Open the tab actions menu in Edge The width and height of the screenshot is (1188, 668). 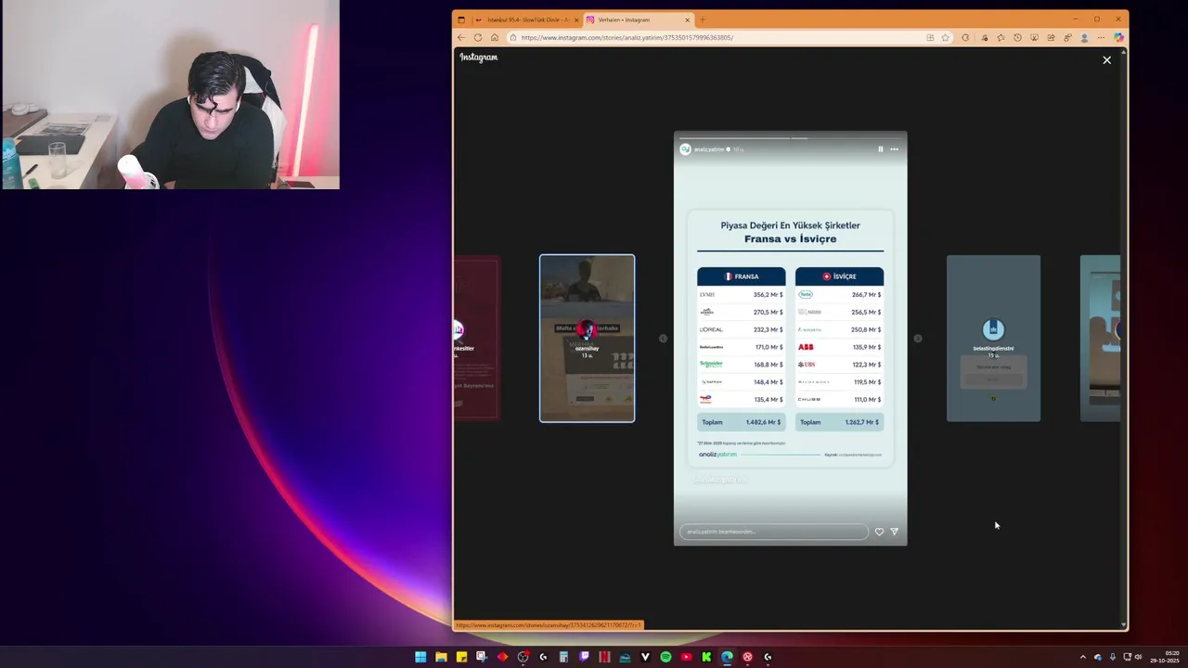(461, 19)
